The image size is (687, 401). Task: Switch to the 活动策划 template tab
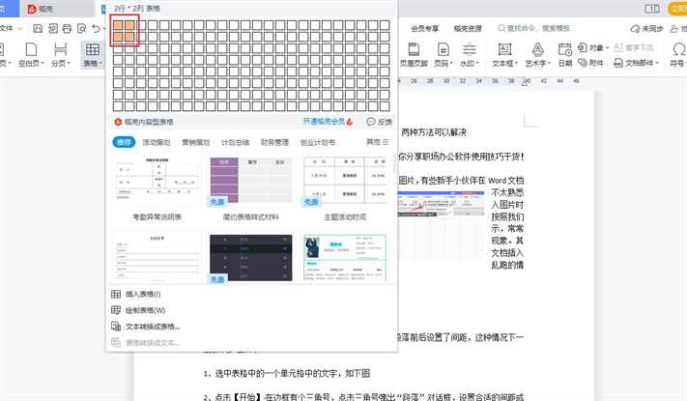(156, 142)
